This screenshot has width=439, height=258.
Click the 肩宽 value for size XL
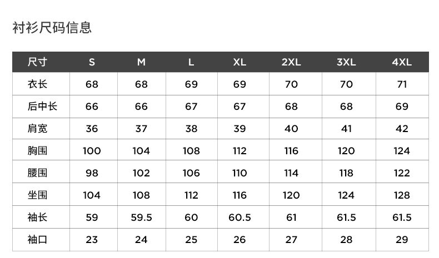point(240,129)
